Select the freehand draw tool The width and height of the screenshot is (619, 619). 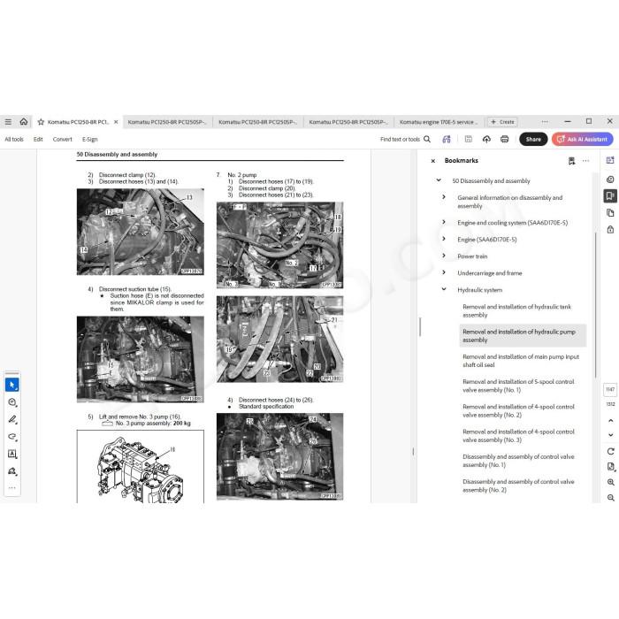click(x=11, y=437)
